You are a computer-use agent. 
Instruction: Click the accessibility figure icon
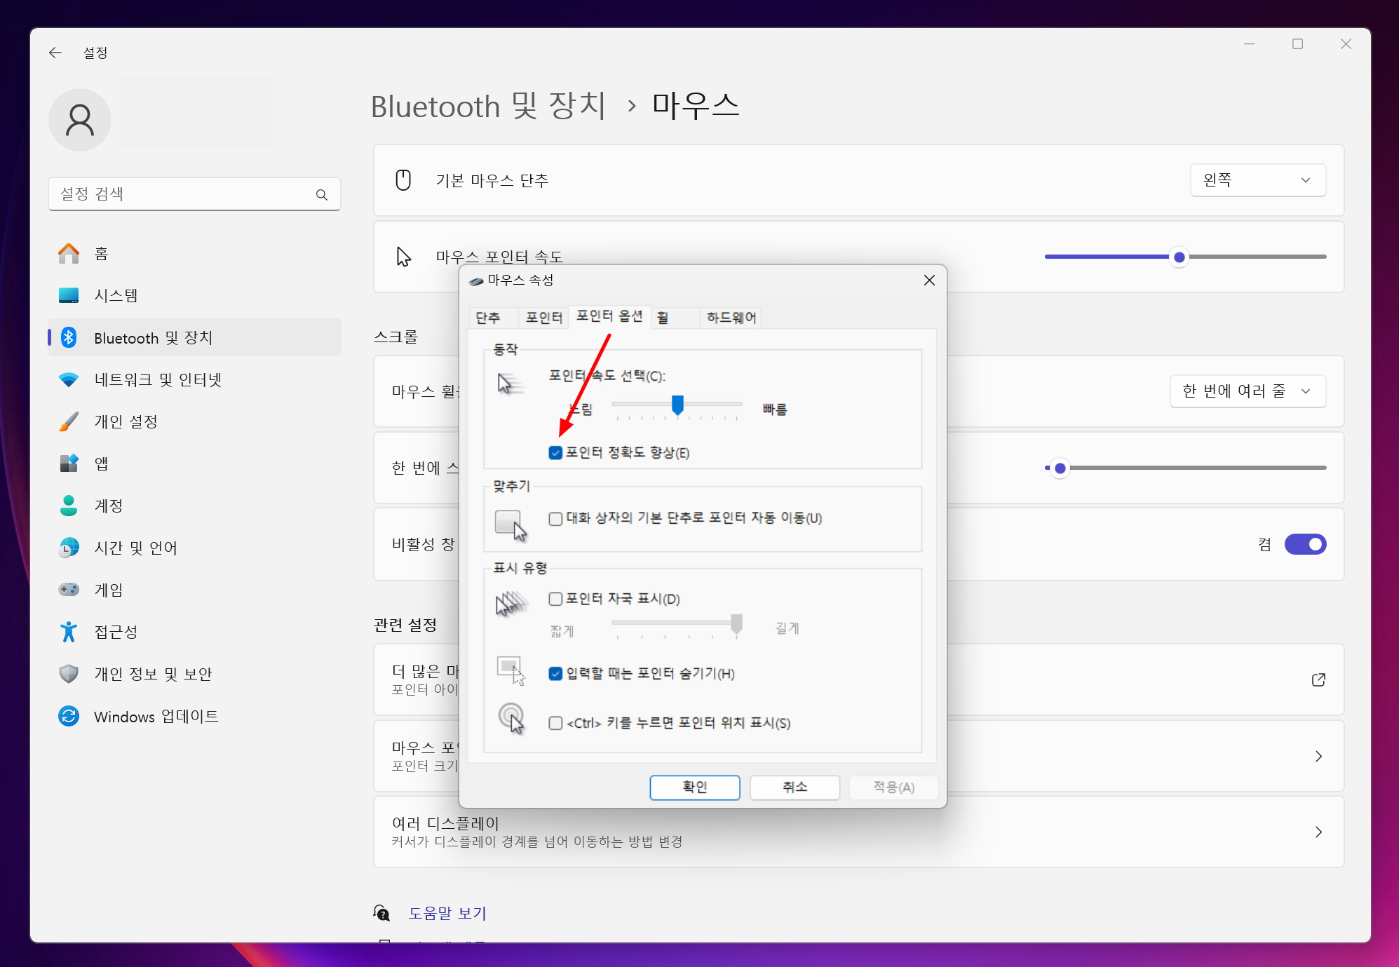coord(69,632)
